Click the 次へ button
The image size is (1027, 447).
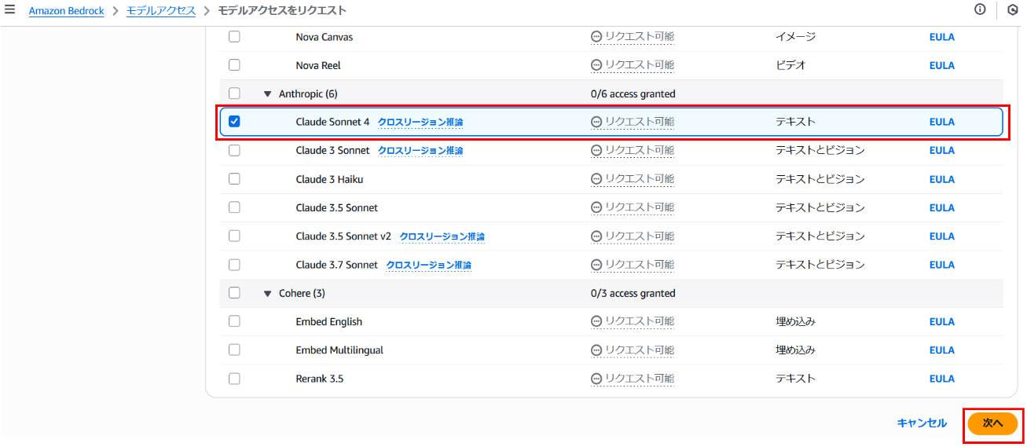[x=993, y=423]
